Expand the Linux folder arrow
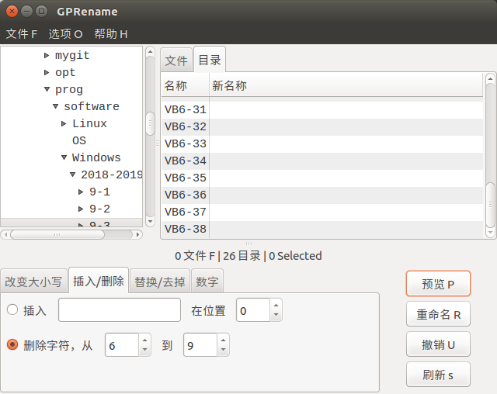497x394 pixels. [x=64, y=123]
